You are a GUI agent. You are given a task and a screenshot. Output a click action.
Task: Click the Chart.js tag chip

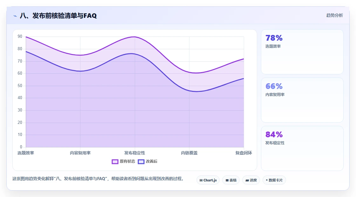(x=208, y=180)
